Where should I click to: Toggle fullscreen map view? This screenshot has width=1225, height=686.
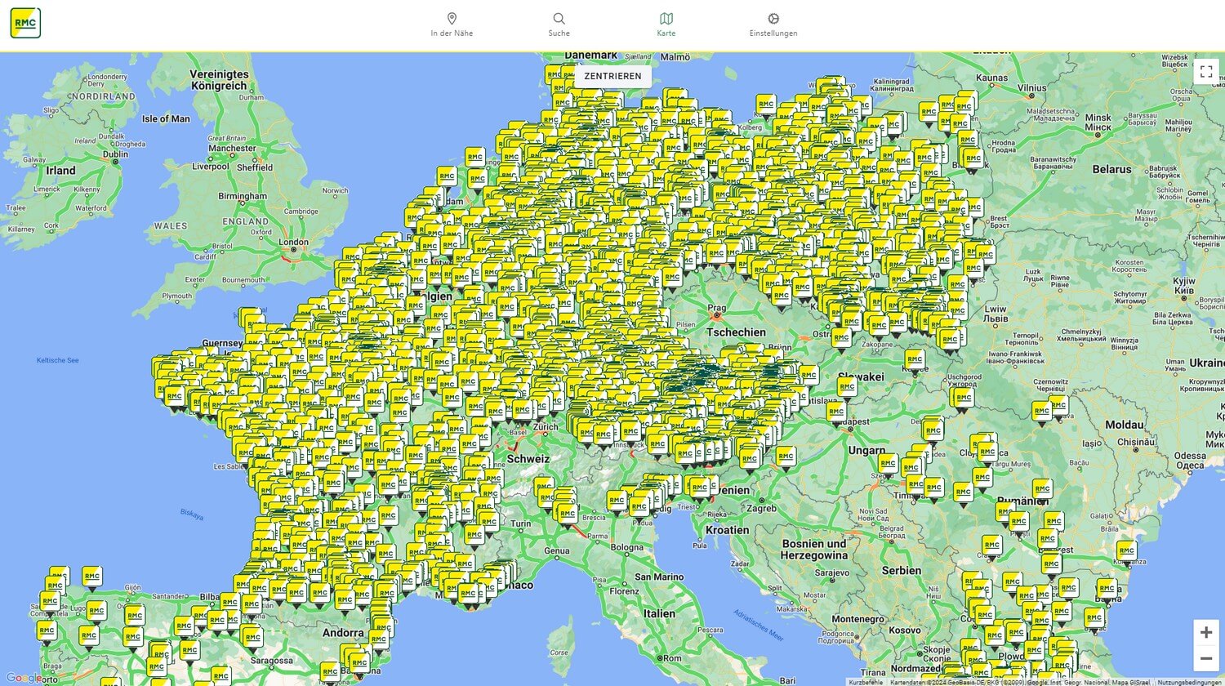point(1205,72)
